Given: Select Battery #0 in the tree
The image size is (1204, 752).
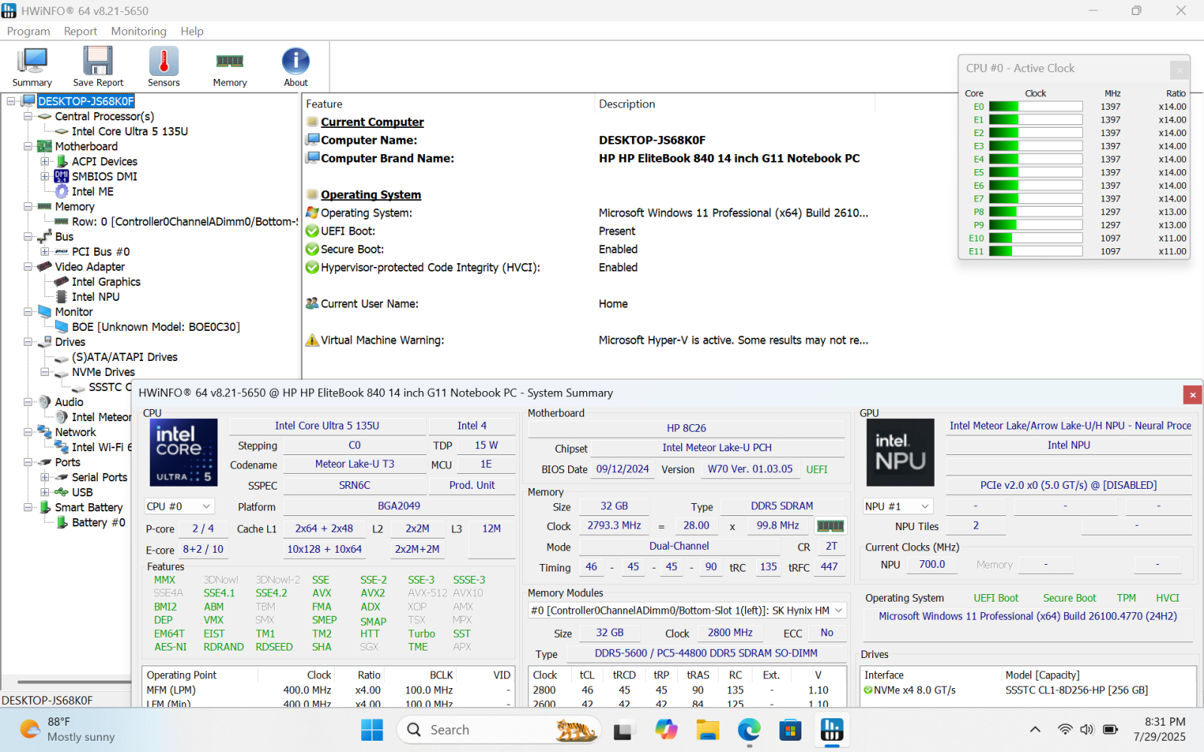Looking at the screenshot, I should (98, 523).
